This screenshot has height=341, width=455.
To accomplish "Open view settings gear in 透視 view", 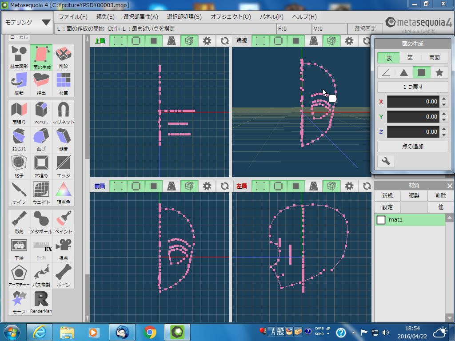I will pyautogui.click(x=349, y=41).
